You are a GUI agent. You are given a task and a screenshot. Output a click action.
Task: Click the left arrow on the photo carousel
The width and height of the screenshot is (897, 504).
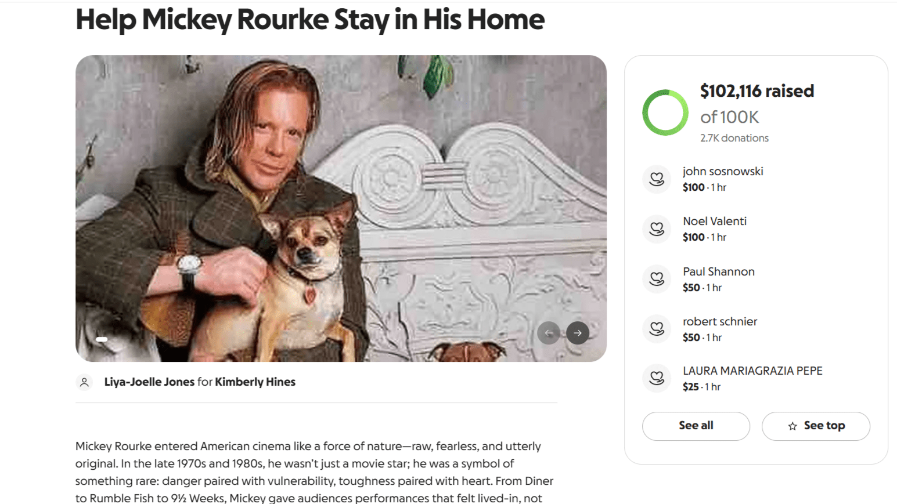click(549, 333)
